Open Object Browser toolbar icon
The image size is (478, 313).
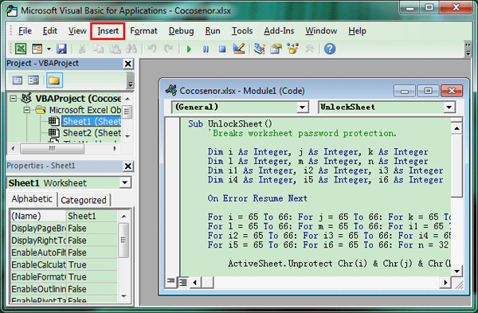point(292,49)
